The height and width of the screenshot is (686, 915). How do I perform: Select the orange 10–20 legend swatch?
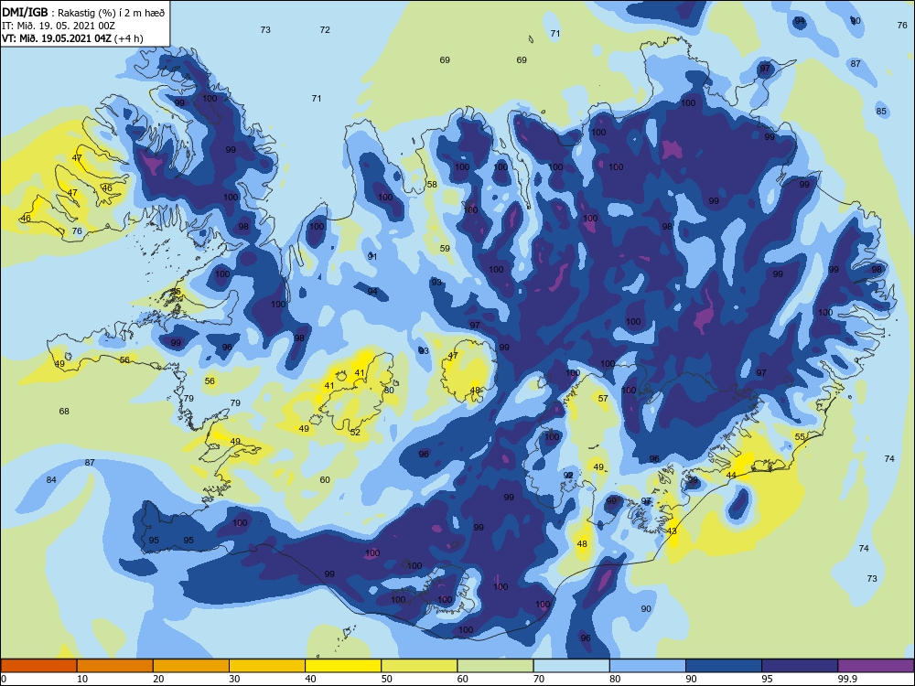pos(115,666)
